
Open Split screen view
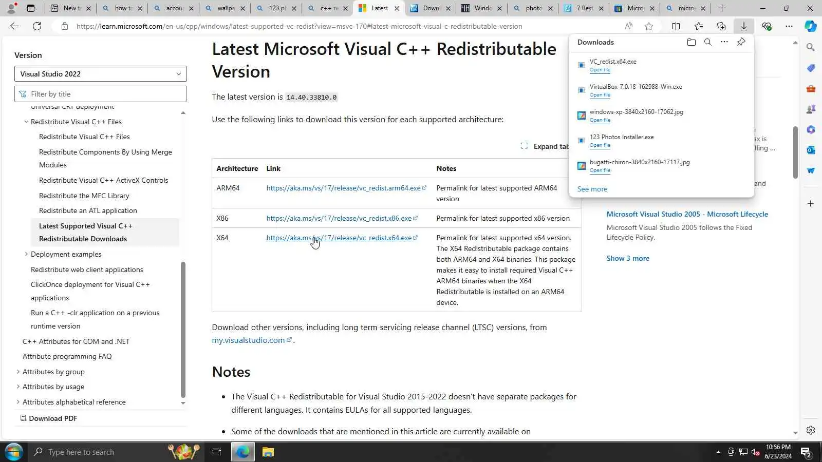[676, 26]
